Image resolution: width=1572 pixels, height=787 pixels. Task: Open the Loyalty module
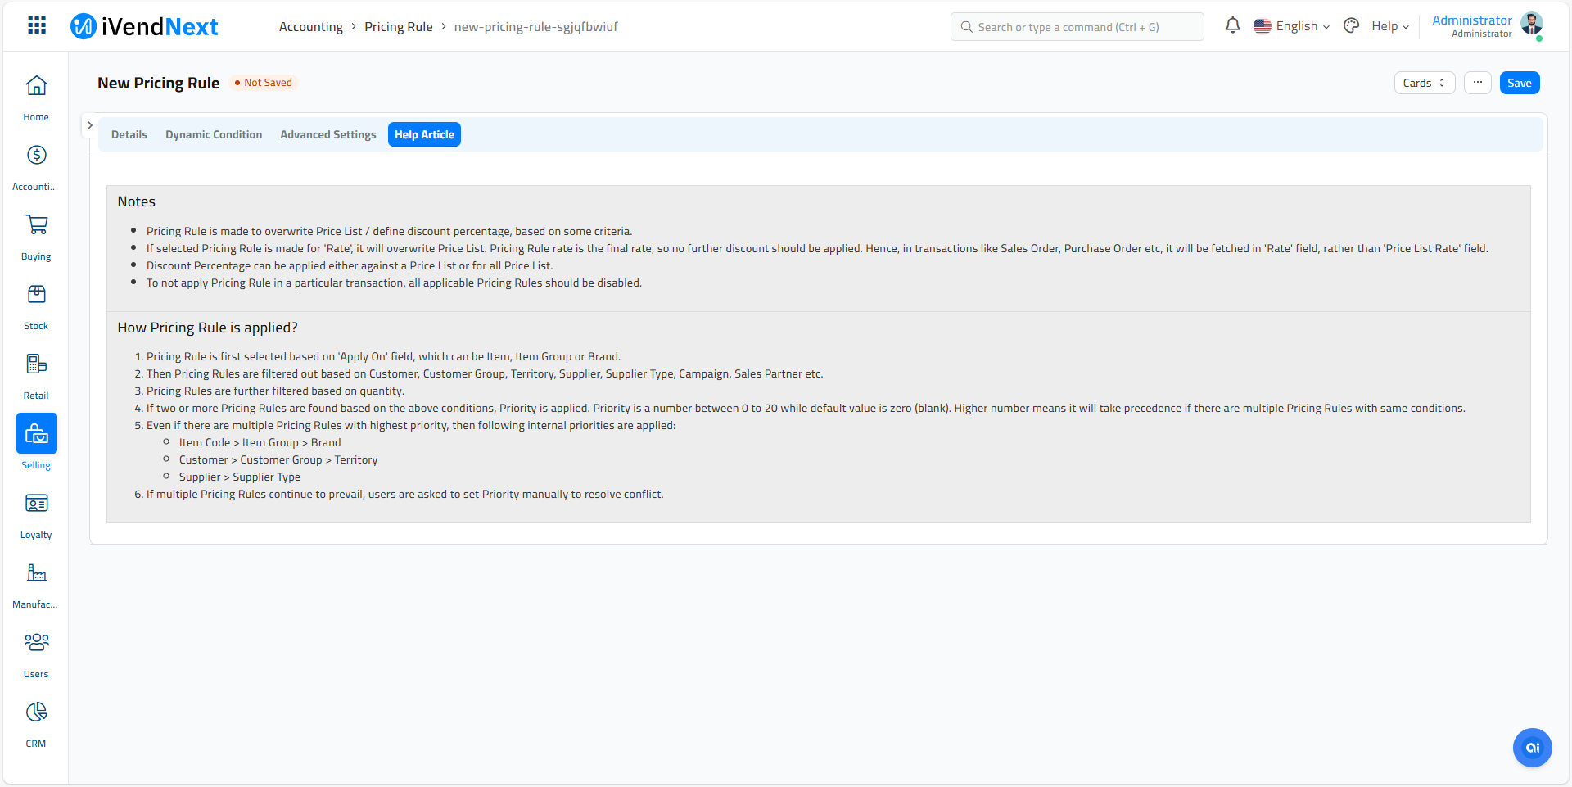[x=36, y=510]
